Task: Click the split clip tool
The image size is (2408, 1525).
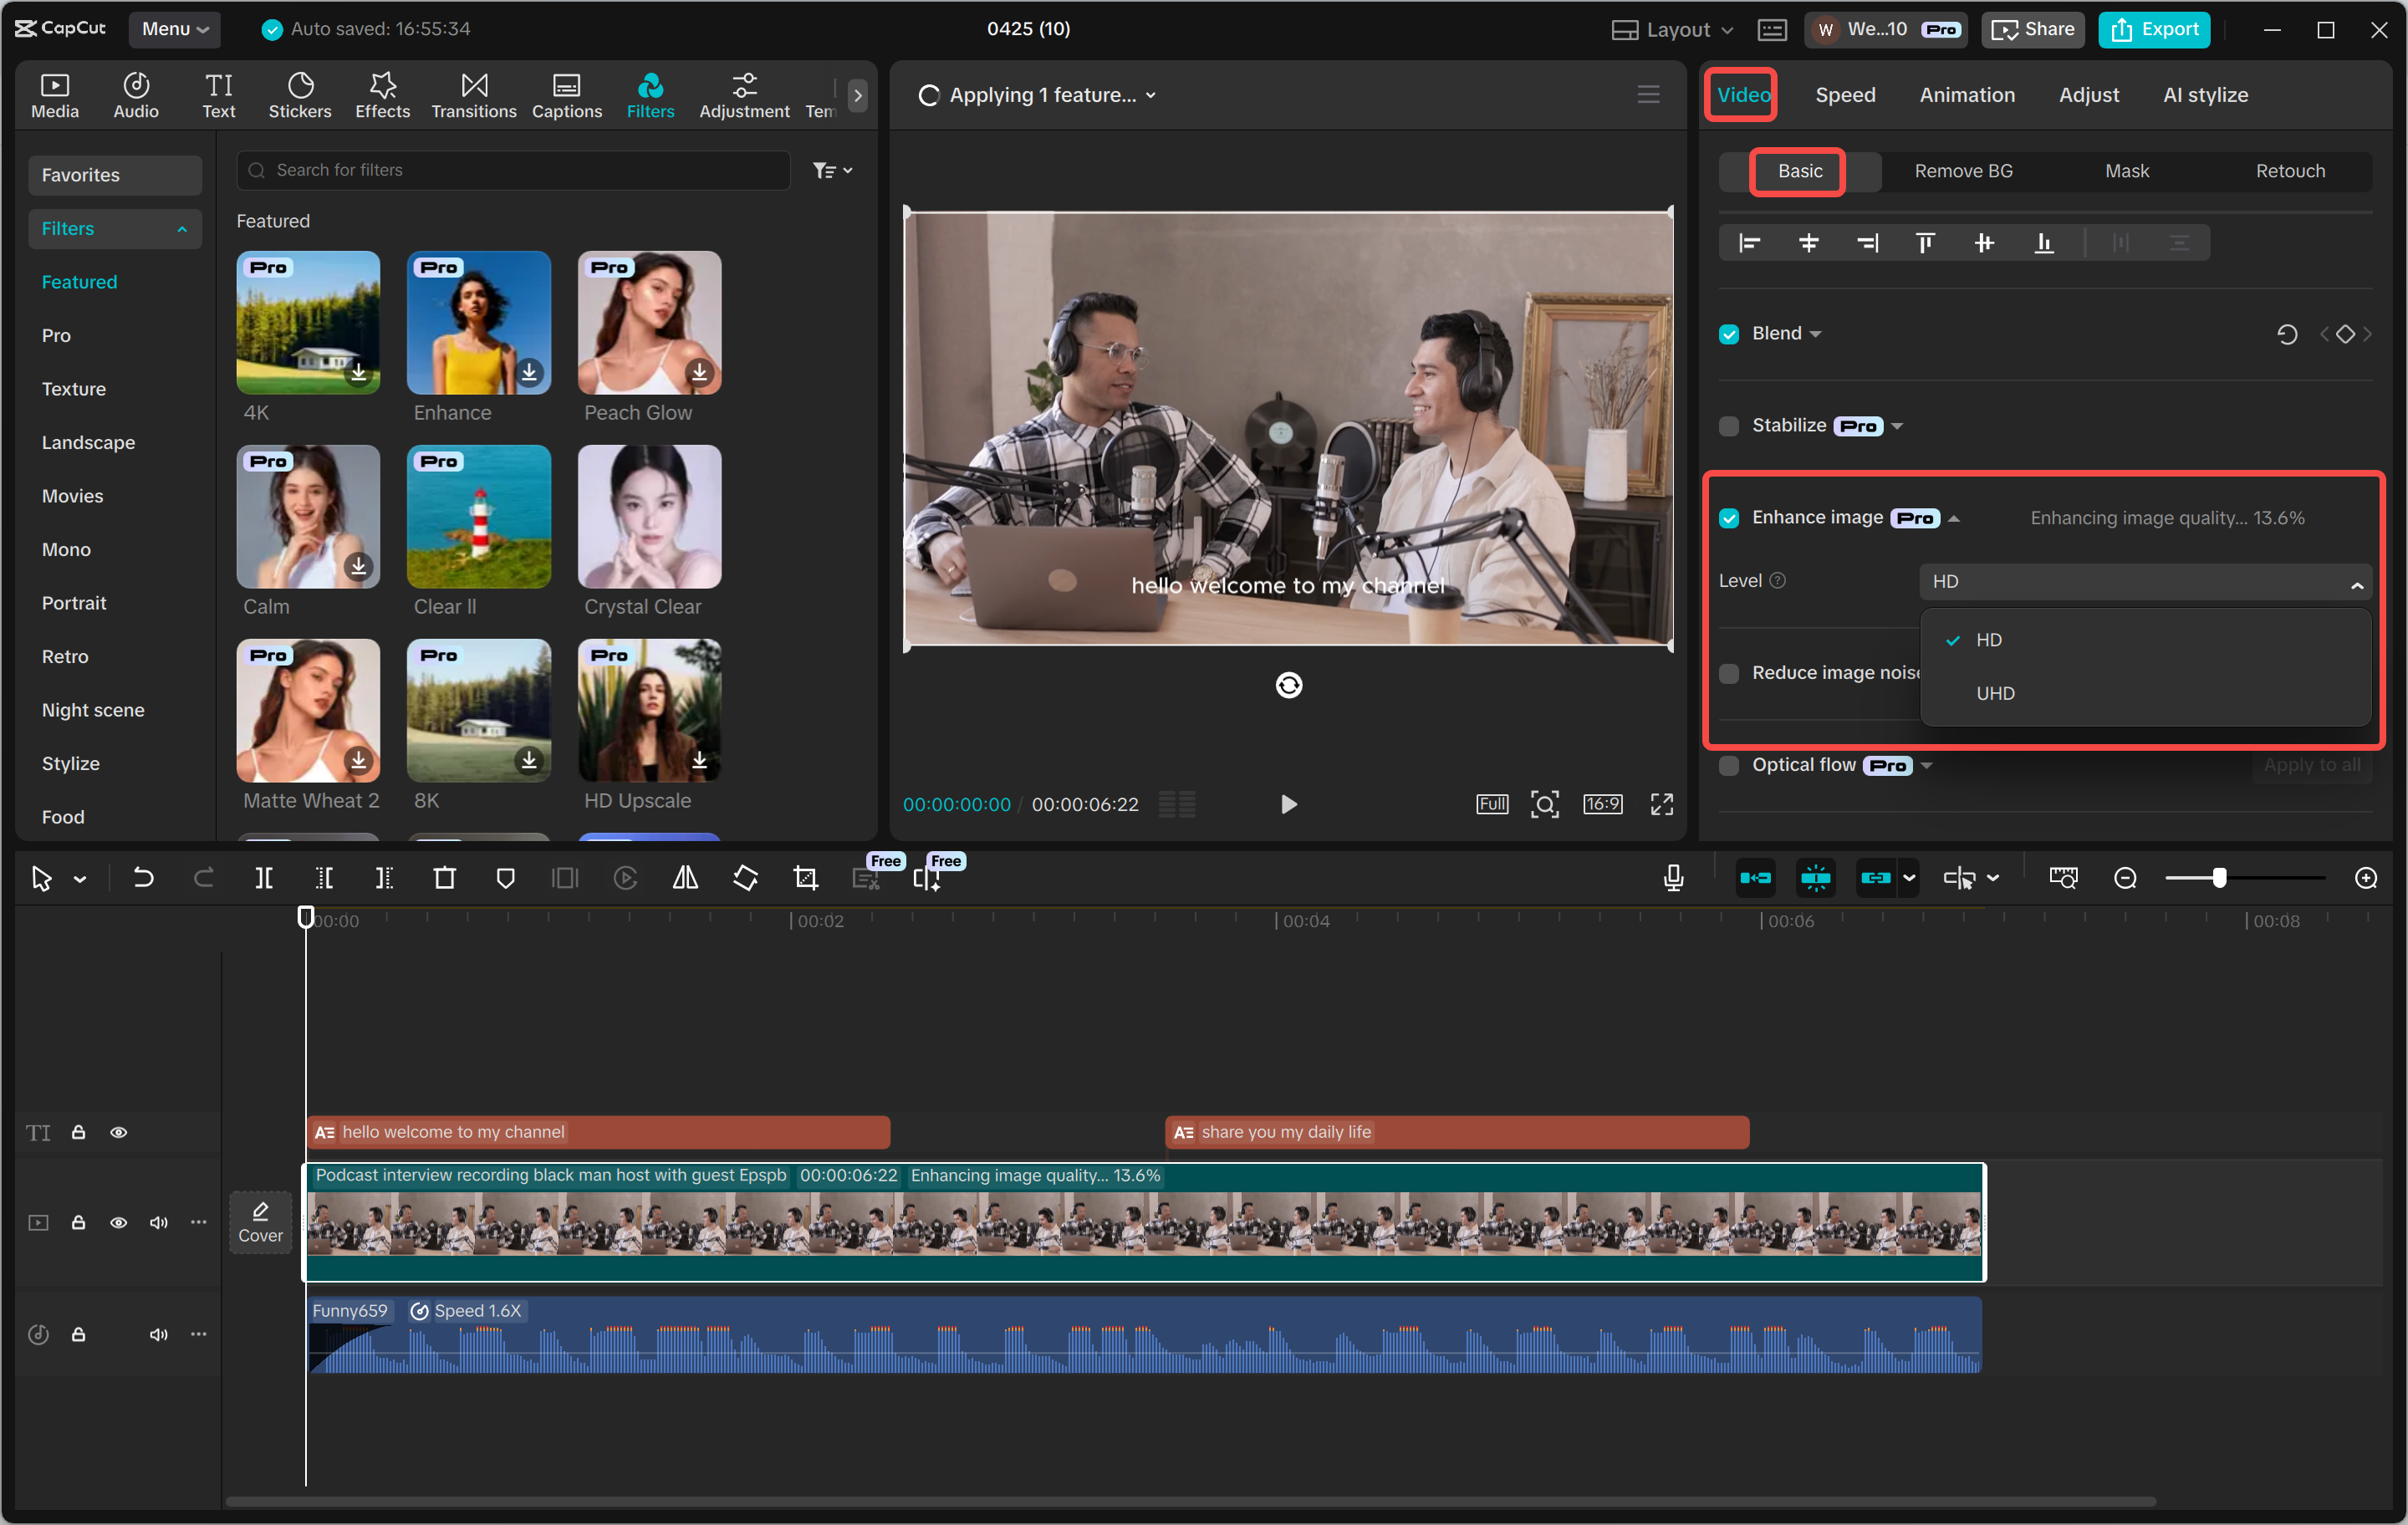Action: pyautogui.click(x=264, y=879)
